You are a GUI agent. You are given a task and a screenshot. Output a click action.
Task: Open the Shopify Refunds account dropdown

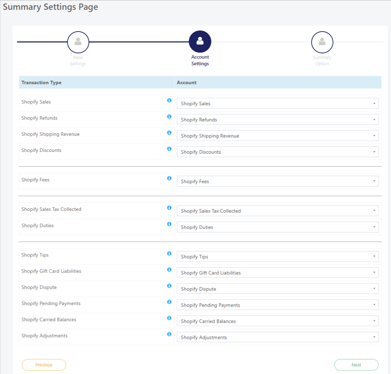point(277,120)
